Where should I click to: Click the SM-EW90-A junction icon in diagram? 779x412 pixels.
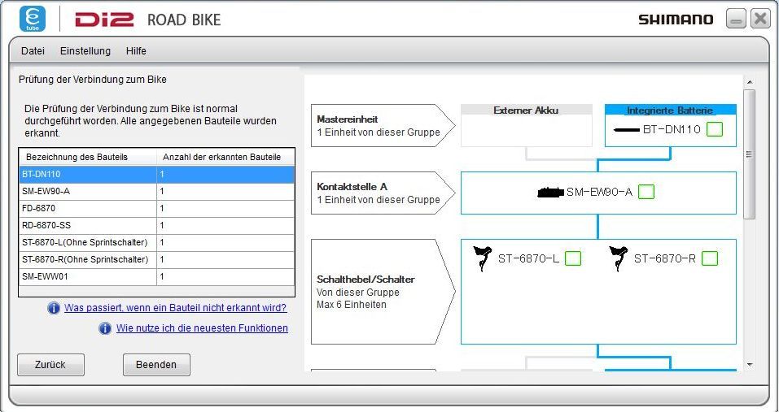(550, 192)
